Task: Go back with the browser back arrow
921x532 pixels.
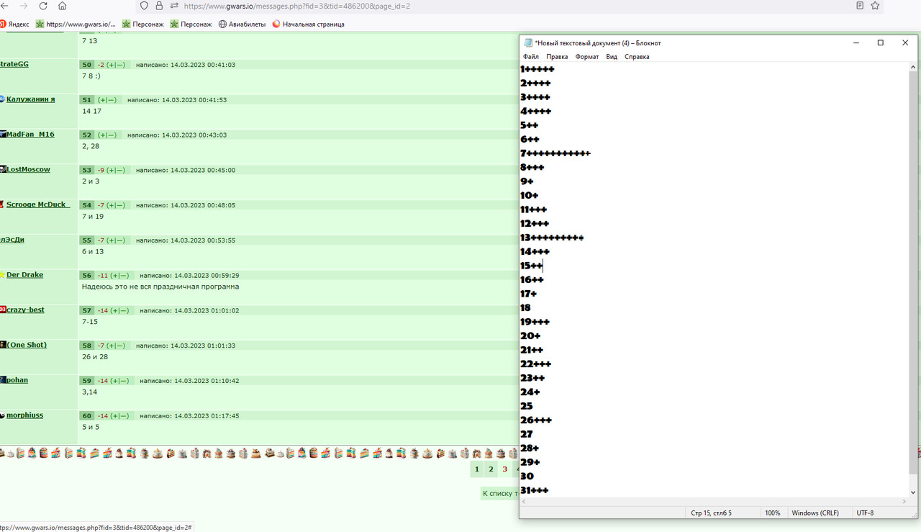Action: click(x=5, y=6)
